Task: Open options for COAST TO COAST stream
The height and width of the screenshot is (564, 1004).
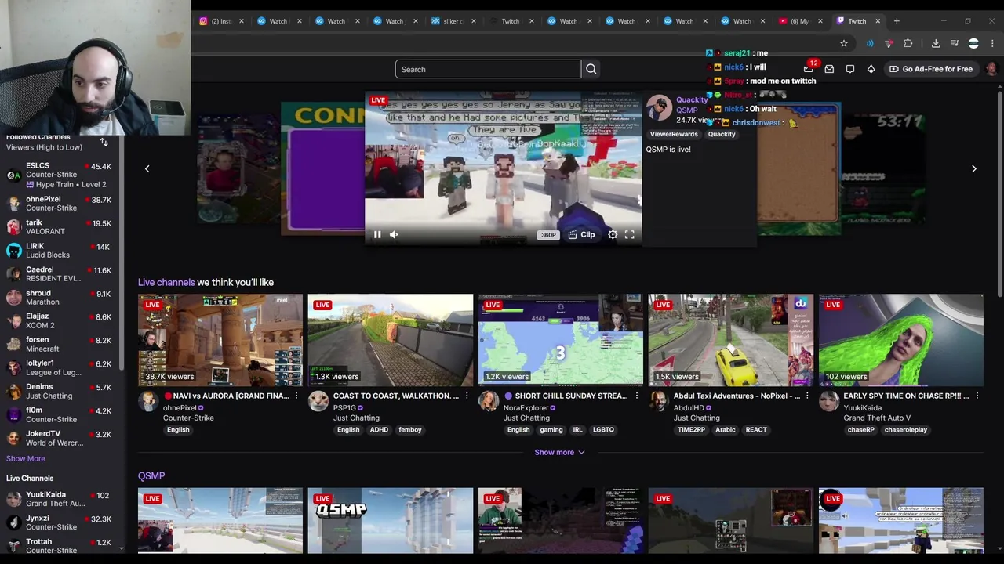Action: pos(467,396)
